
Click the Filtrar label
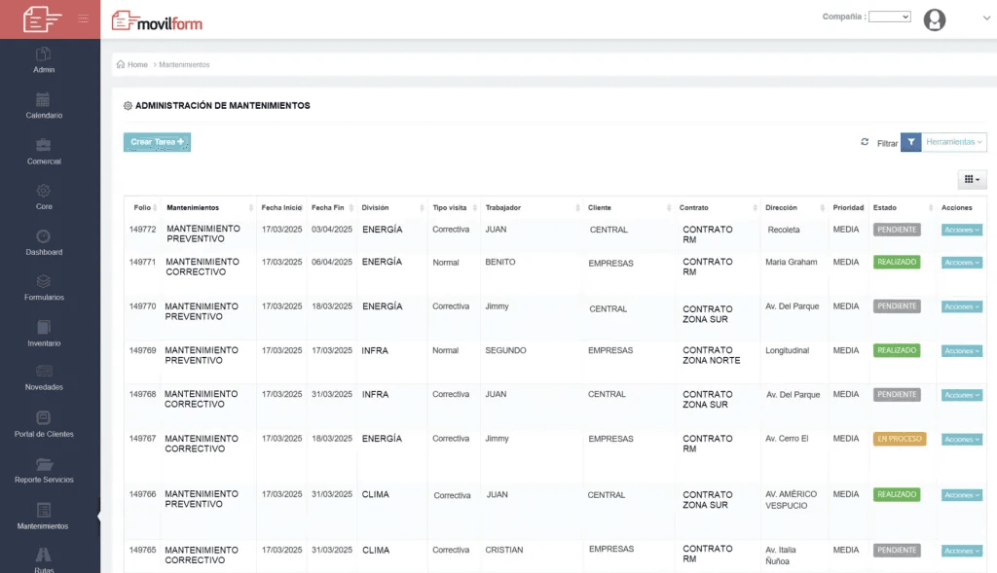pos(887,144)
